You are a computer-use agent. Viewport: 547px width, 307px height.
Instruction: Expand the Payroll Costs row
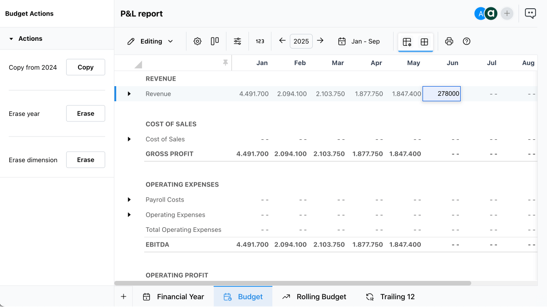pos(129,200)
